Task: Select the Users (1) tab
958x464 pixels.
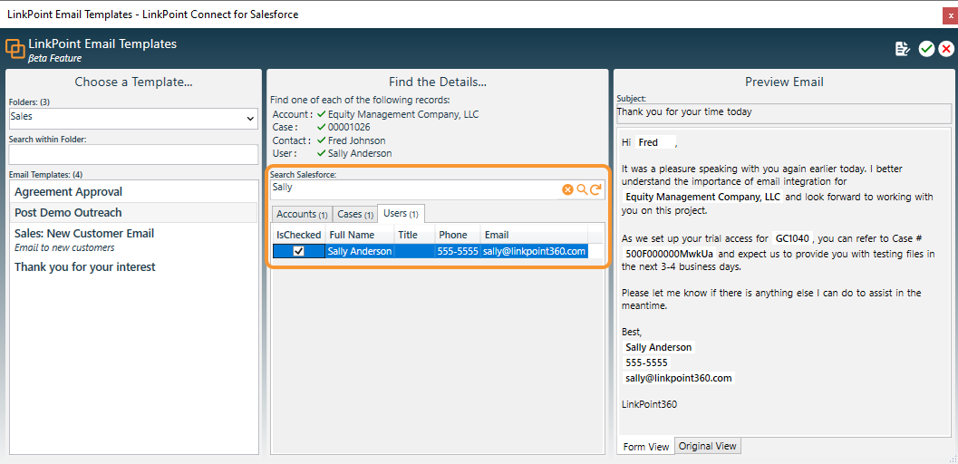Action: pyautogui.click(x=401, y=214)
